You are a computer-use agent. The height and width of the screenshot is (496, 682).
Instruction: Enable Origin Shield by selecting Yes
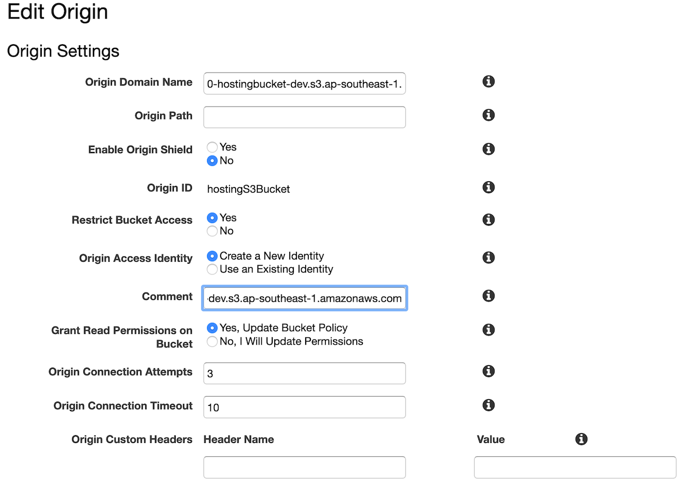tap(212, 147)
